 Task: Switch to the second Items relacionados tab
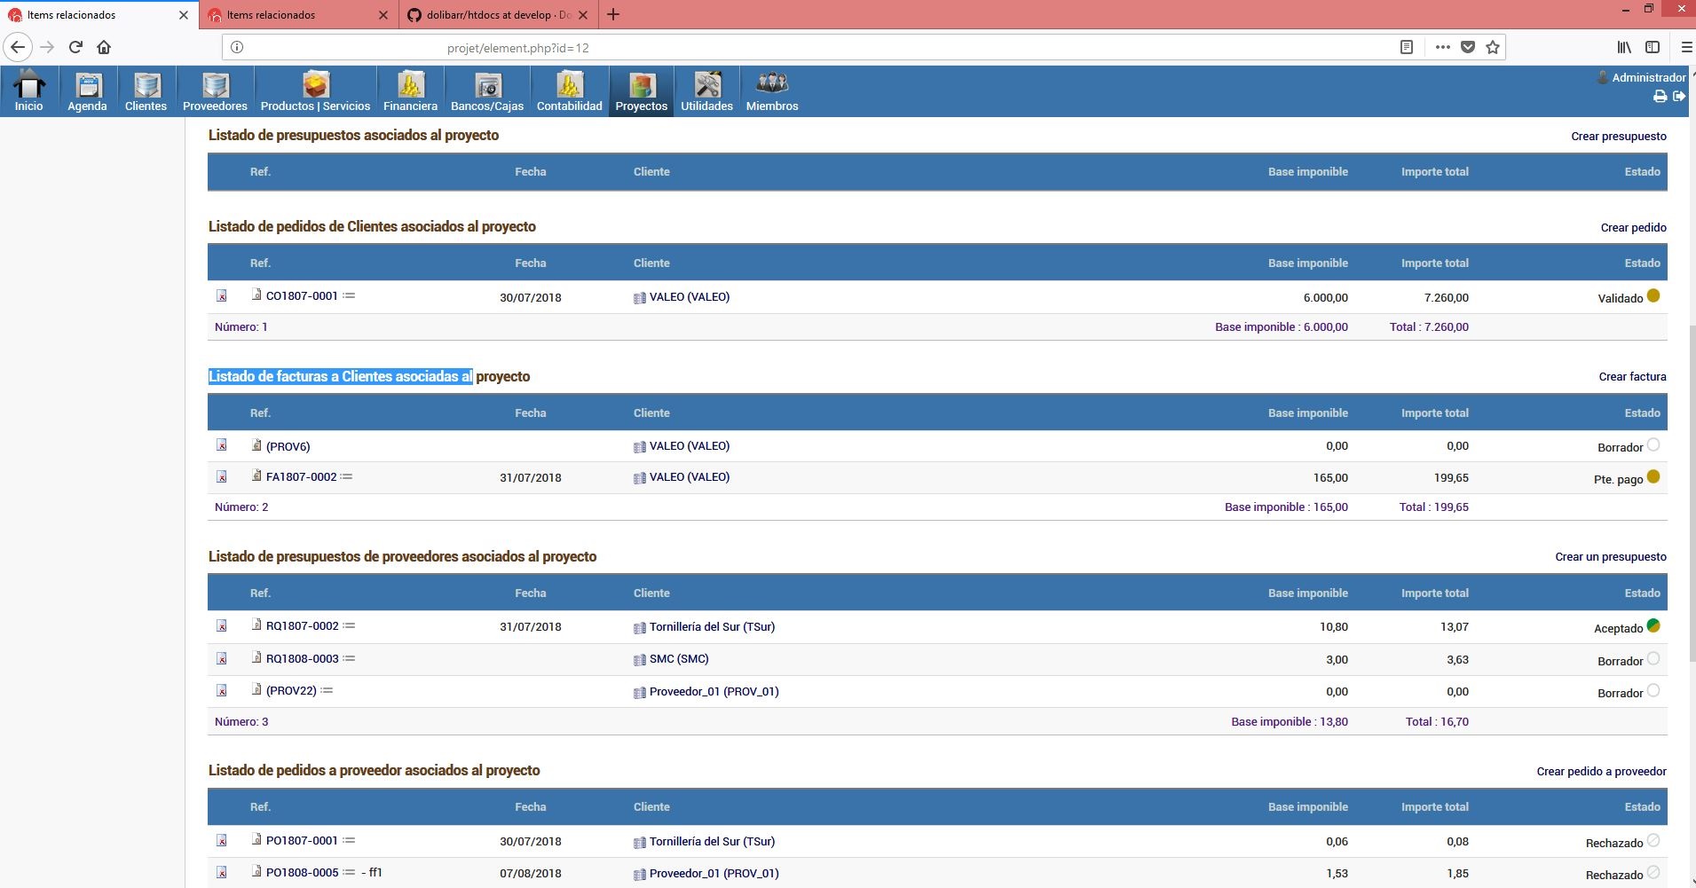click(x=293, y=15)
